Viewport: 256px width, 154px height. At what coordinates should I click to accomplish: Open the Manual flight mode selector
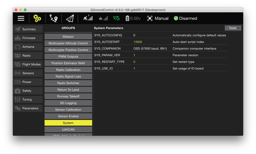pyautogui.click(x=161, y=18)
